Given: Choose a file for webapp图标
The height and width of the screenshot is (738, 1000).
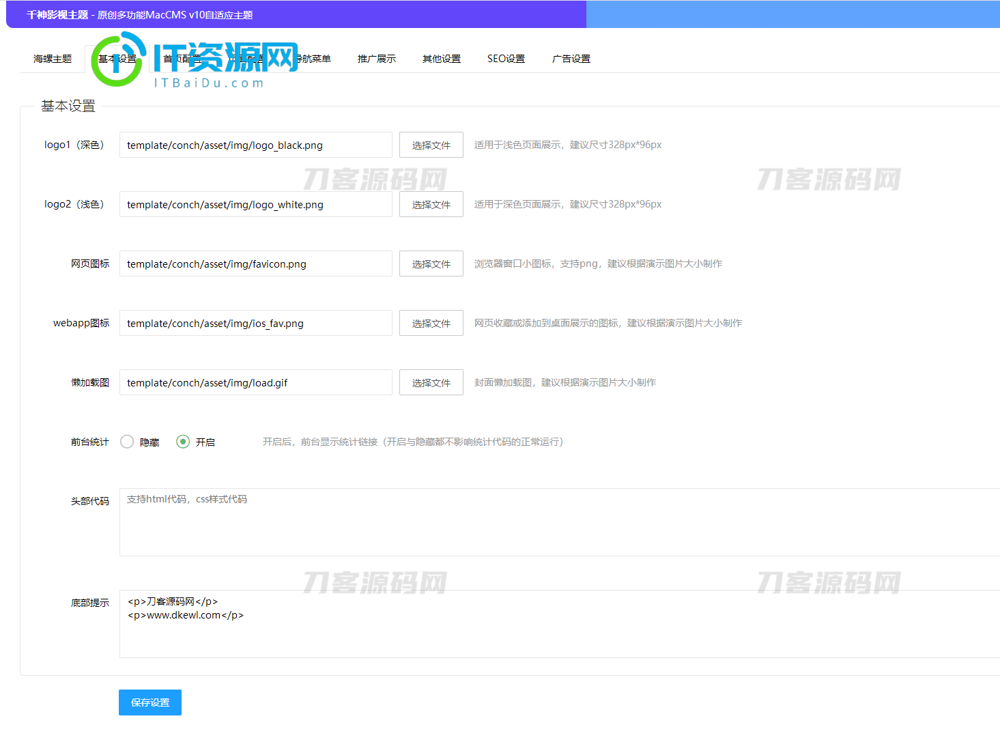Looking at the screenshot, I should point(431,323).
